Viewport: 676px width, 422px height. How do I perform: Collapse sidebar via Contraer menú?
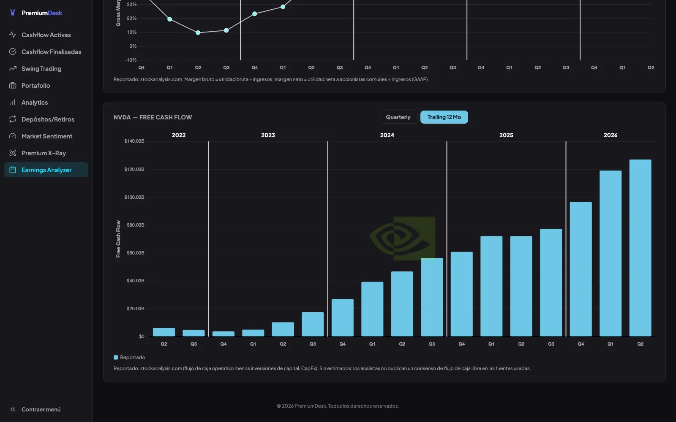[x=46, y=409]
